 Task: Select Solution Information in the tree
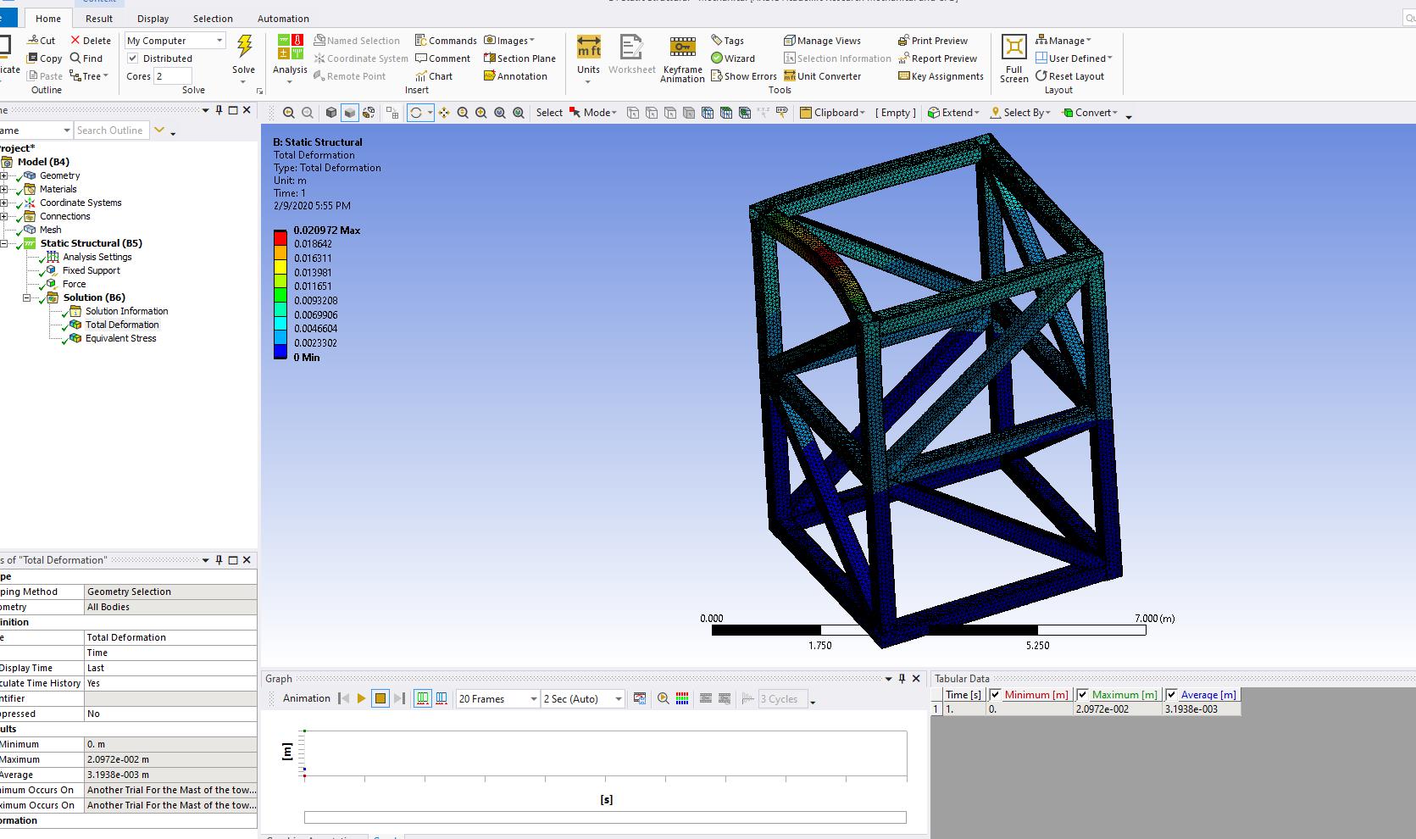(126, 311)
